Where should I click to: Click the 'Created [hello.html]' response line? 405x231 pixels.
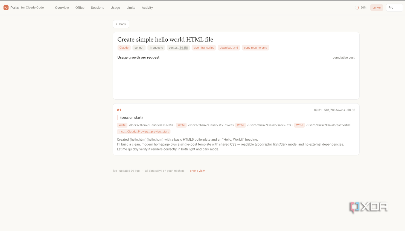coord(187,140)
